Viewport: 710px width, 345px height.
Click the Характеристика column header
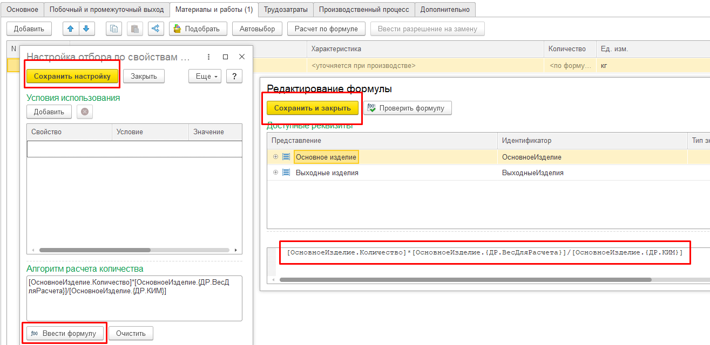click(425, 49)
